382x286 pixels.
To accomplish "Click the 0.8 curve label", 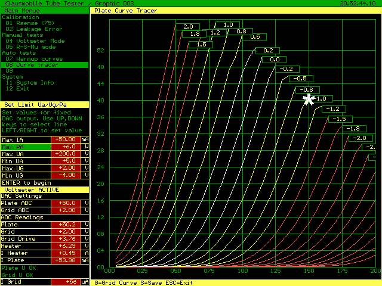I will pyautogui.click(x=241, y=32).
